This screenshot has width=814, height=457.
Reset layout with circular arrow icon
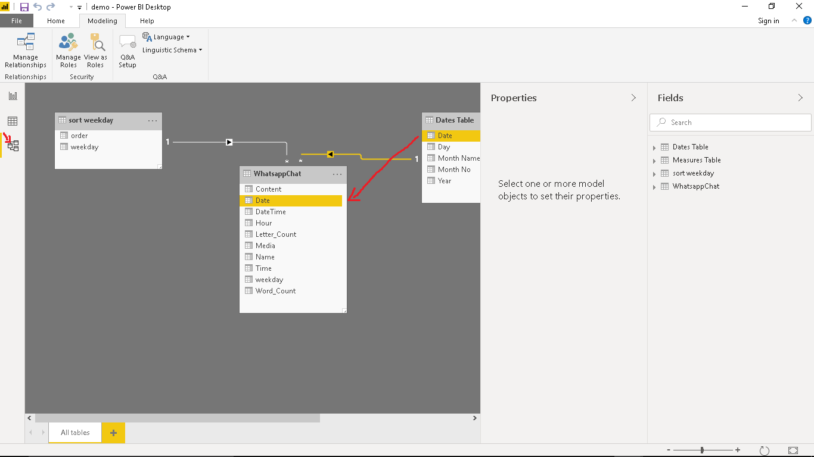765,451
